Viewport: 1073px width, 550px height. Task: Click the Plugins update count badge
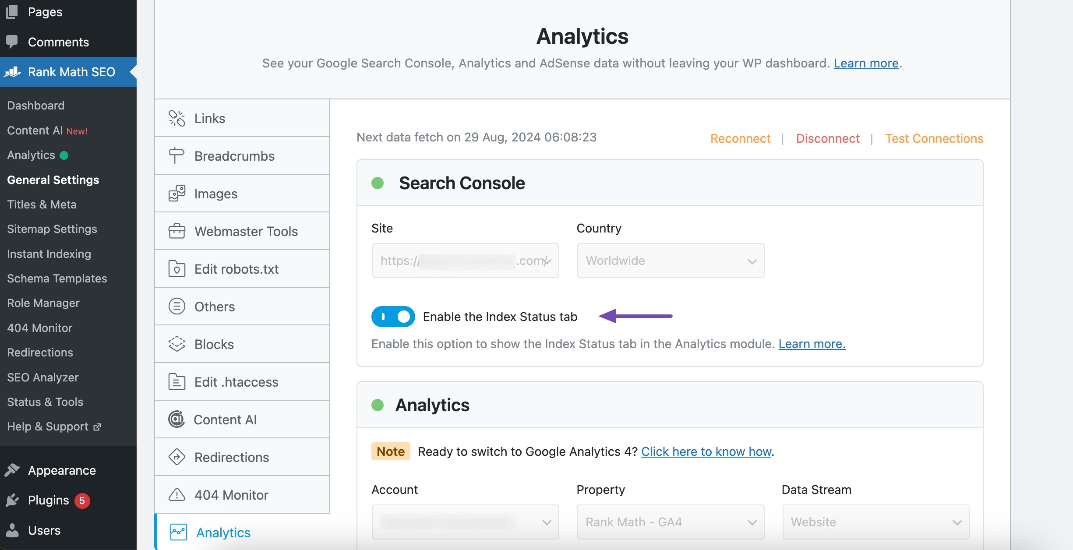tap(82, 501)
